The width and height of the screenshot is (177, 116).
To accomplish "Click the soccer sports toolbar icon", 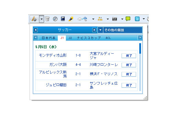I will tap(34, 19).
